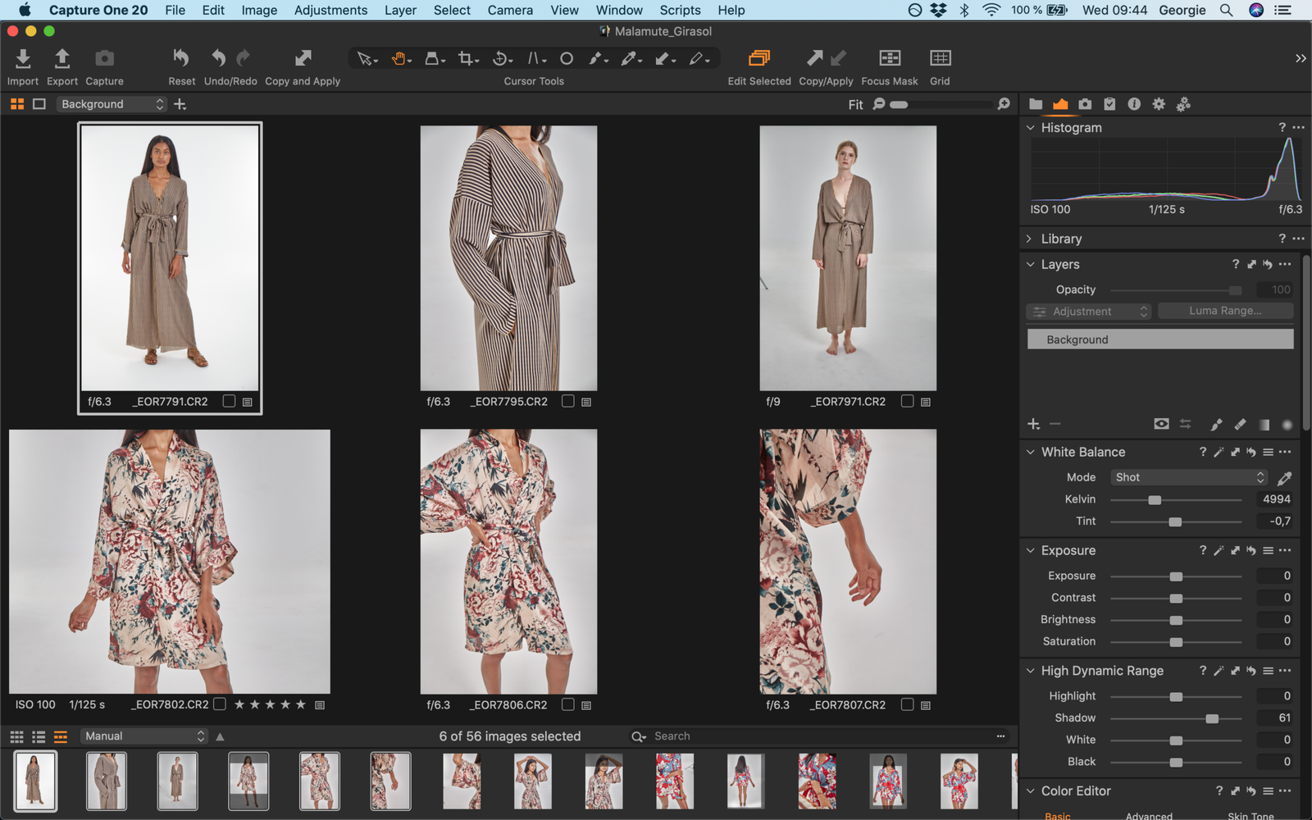Toggle color tag checkbox for _EOR7802.CR2
The width and height of the screenshot is (1312, 820).
click(220, 704)
